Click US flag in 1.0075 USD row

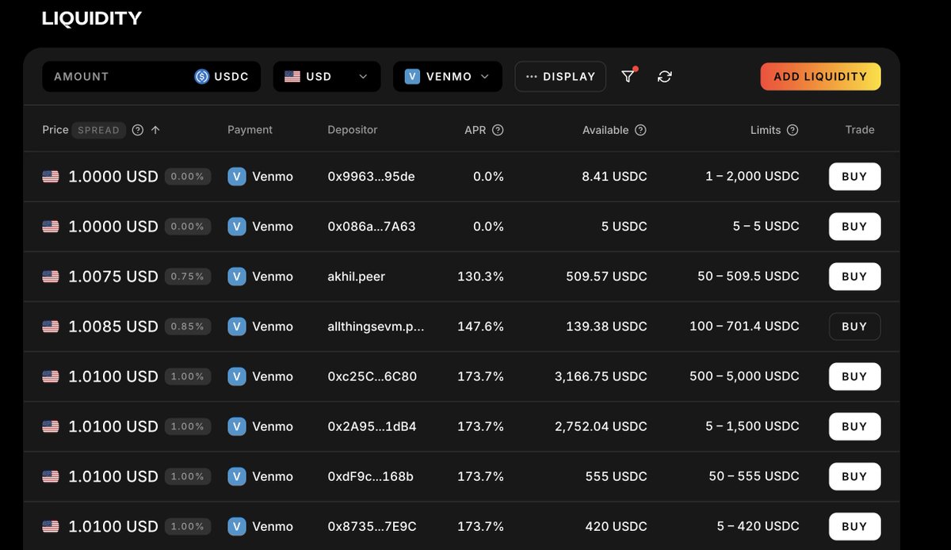click(51, 277)
